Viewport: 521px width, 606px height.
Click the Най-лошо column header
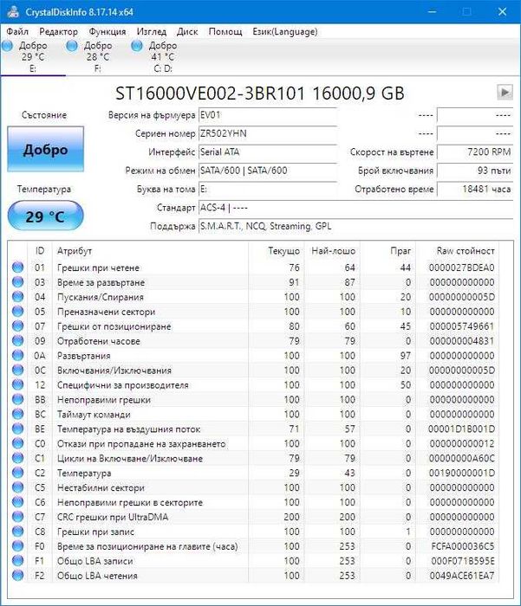(333, 251)
